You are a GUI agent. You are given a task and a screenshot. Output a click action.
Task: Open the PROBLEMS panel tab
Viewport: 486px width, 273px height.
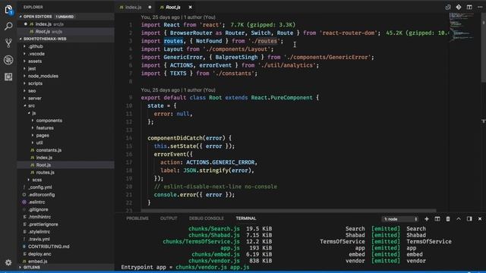pyautogui.click(x=137, y=218)
